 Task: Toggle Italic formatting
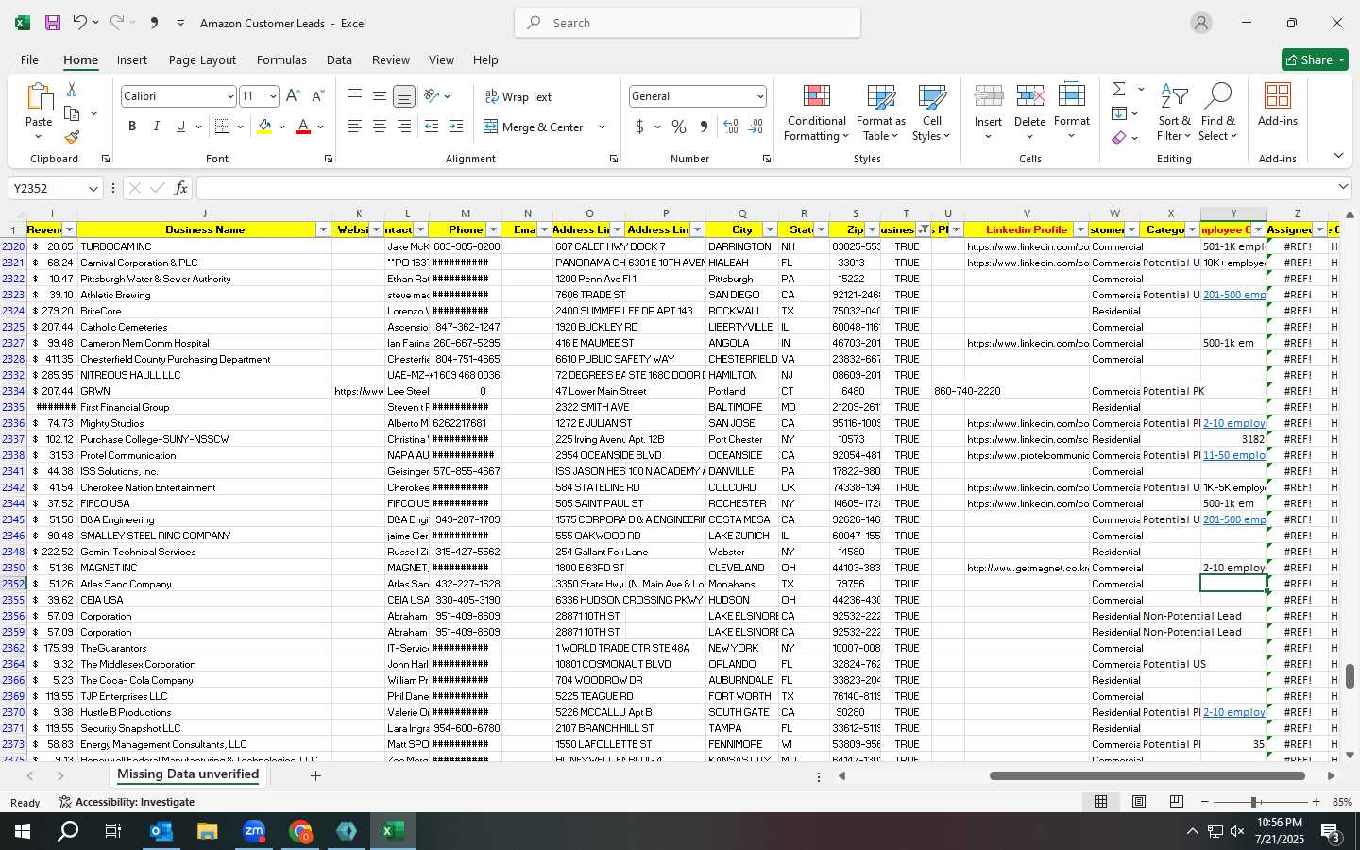[x=156, y=127]
